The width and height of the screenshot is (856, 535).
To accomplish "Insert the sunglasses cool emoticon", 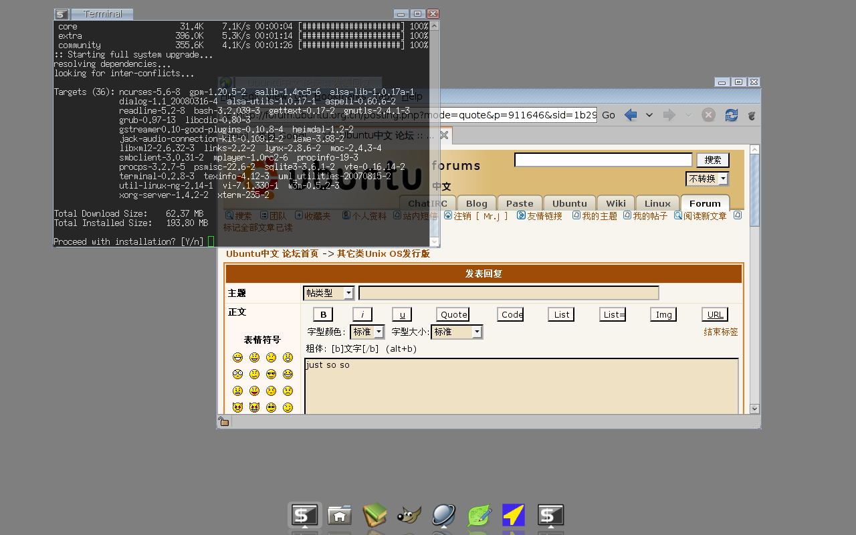I will [x=271, y=374].
